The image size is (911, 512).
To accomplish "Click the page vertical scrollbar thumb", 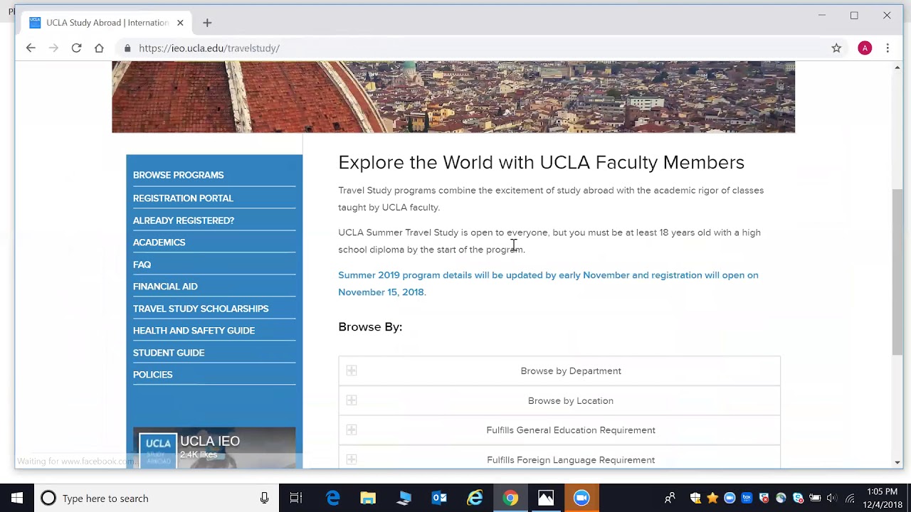I will [897, 272].
